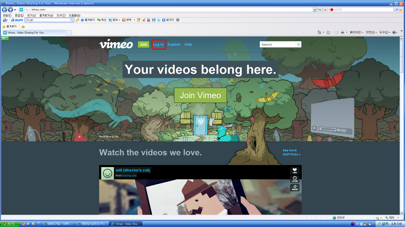Click the blue star 즐겨찾기 toolbar button

[x=88, y=20]
